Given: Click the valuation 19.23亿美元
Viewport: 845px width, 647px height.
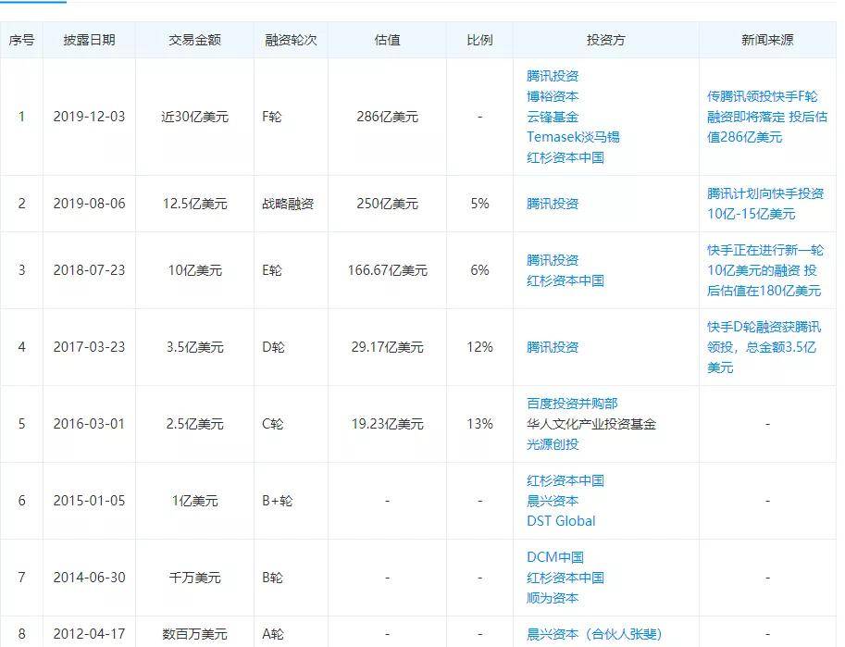Looking at the screenshot, I should [x=388, y=424].
